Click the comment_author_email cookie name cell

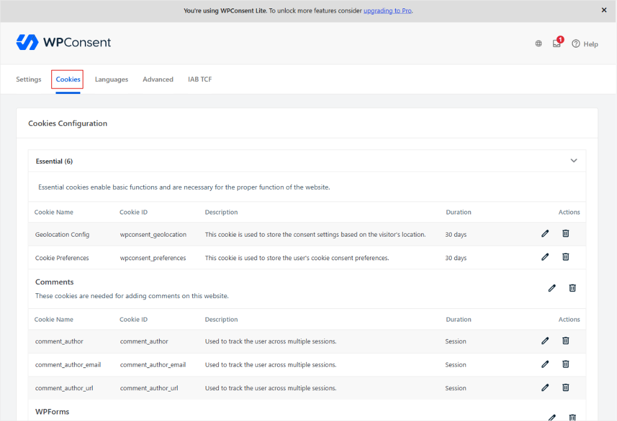click(68, 365)
